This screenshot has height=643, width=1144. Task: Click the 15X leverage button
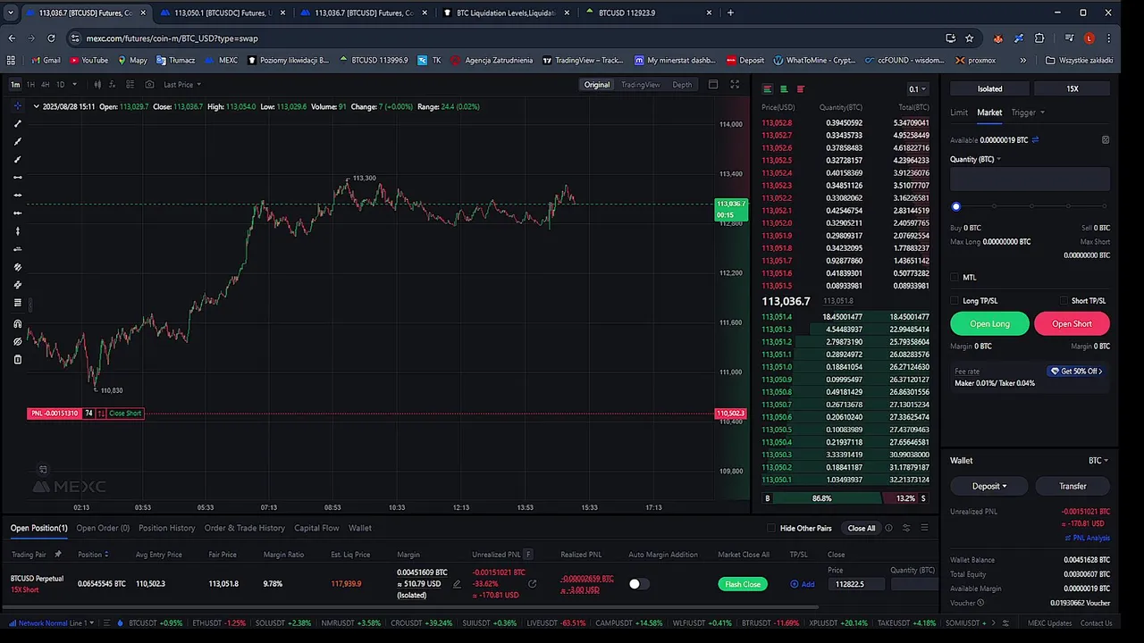(x=1072, y=89)
